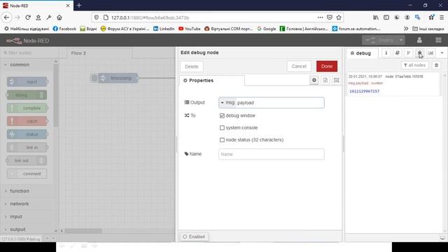Open the LinkedIn bookmark
This screenshot has height=252, width=448.
click(164, 29)
